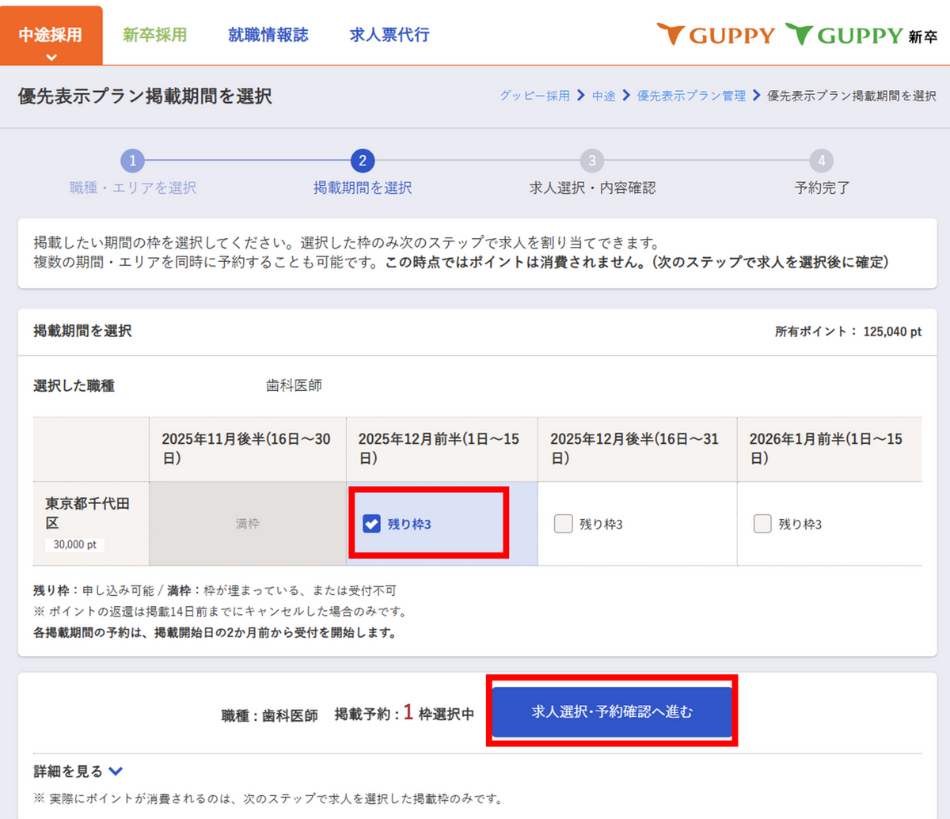Image resolution: width=950 pixels, height=819 pixels.
Task: Click the orange GUPPY logo
Action: pyautogui.click(x=716, y=35)
